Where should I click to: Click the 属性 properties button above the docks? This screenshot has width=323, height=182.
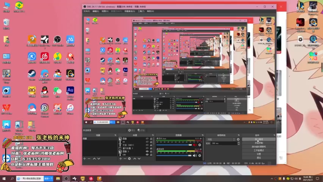coord(132,130)
